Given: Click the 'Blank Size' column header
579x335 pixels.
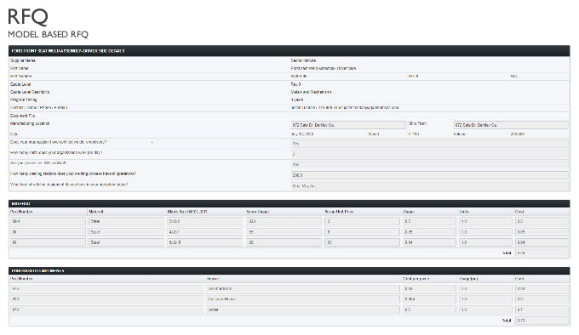Looking at the screenshot, I should coord(187,212).
